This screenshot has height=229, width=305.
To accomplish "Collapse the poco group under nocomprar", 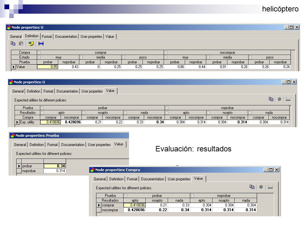I will click(x=251, y=57).
